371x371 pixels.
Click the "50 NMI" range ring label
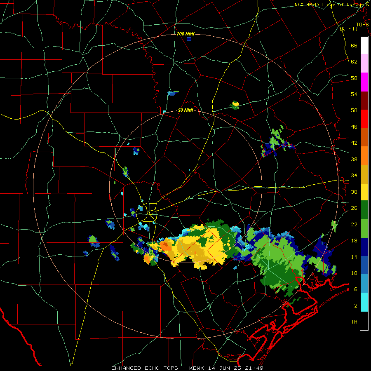[185, 110]
